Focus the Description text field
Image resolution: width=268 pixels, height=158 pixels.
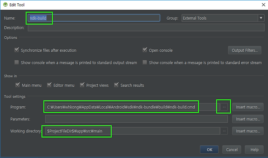(x=146, y=28)
